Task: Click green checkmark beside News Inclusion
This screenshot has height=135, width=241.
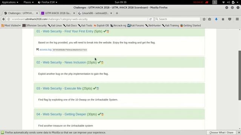Action: tap(99, 62)
